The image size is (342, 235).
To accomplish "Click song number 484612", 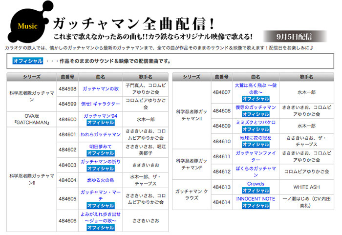I will 222,171.
